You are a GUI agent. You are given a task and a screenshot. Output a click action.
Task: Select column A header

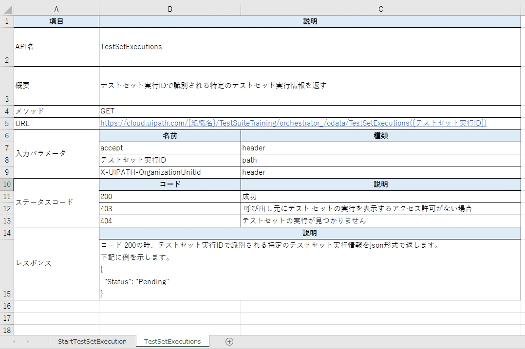(x=56, y=9)
